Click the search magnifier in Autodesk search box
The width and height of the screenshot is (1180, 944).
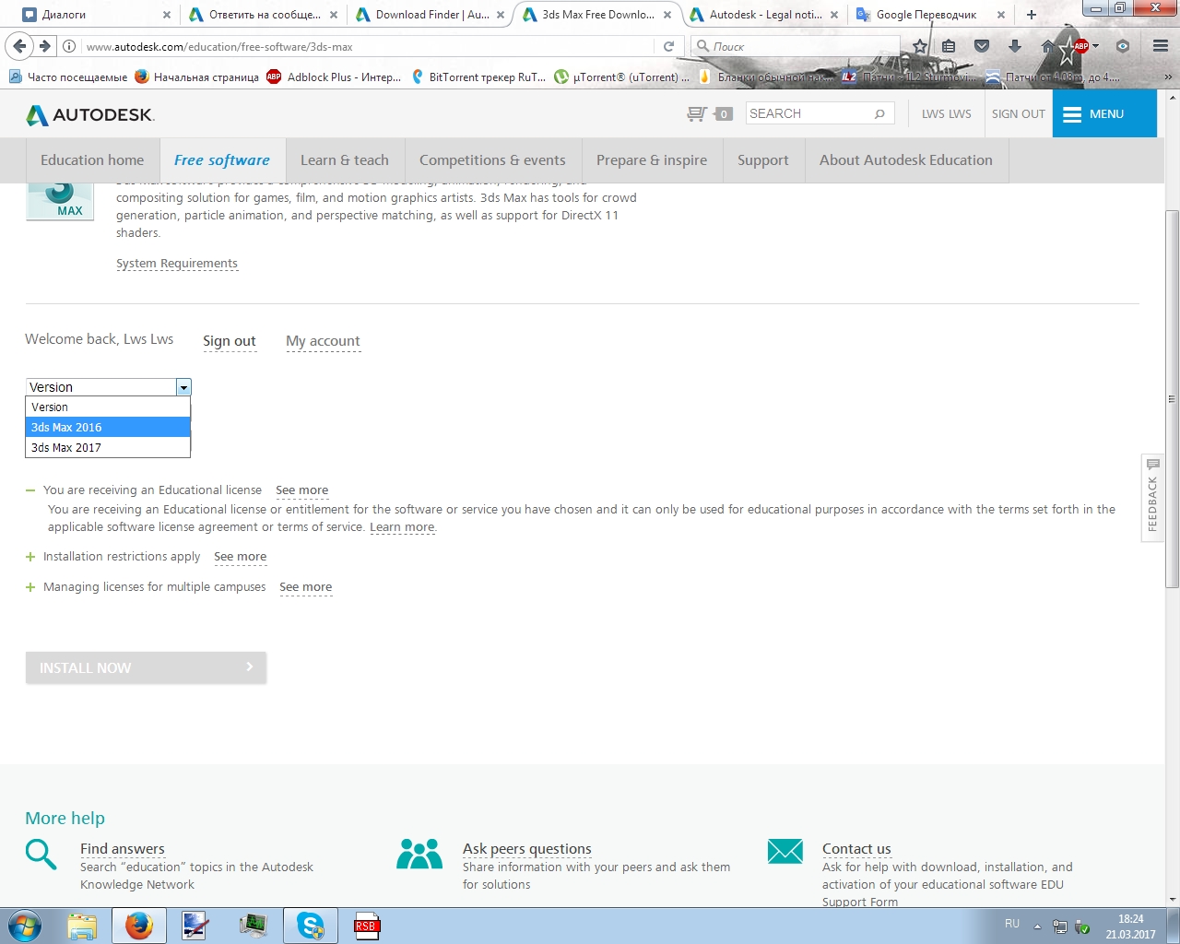pyautogui.click(x=879, y=113)
